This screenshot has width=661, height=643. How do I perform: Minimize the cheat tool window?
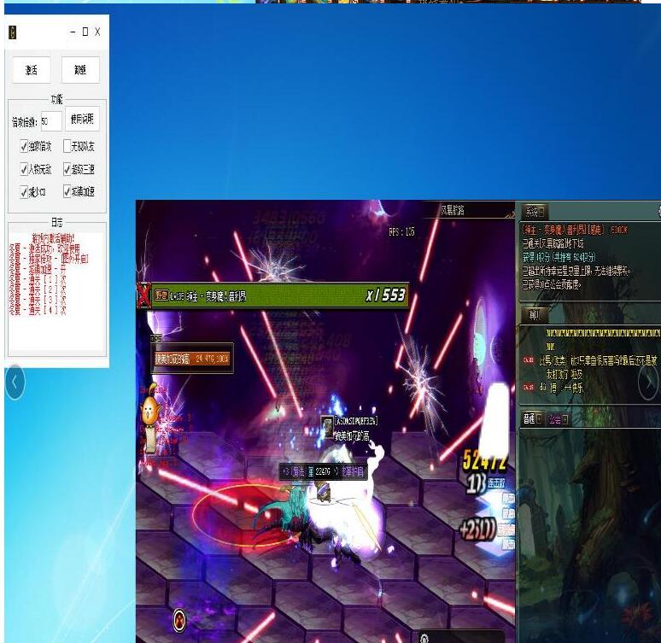73,32
